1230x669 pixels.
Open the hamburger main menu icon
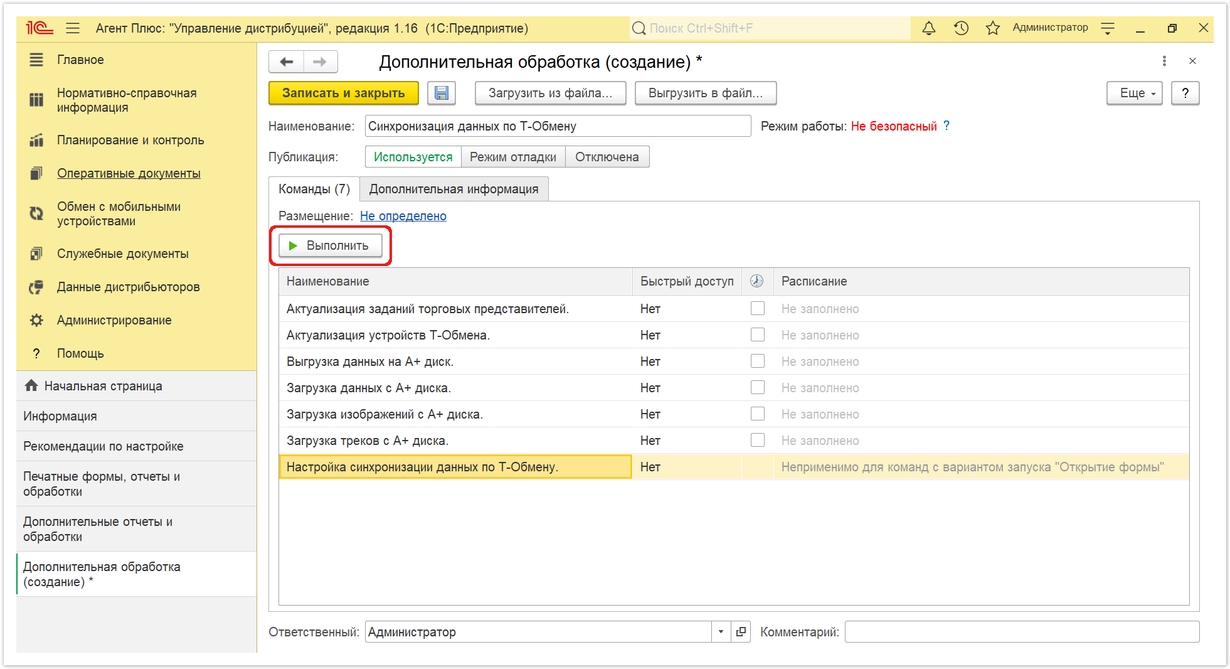click(73, 28)
